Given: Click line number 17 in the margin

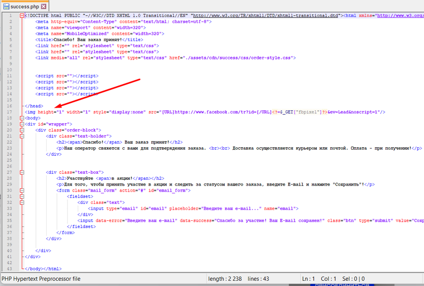Looking at the screenshot, I should point(9,112).
